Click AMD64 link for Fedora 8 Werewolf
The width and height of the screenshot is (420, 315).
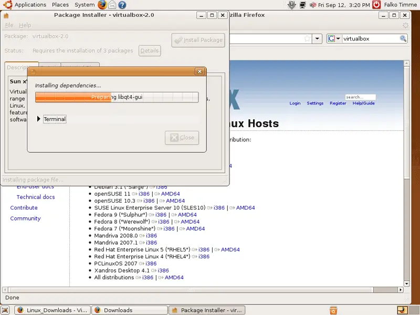point(190,222)
